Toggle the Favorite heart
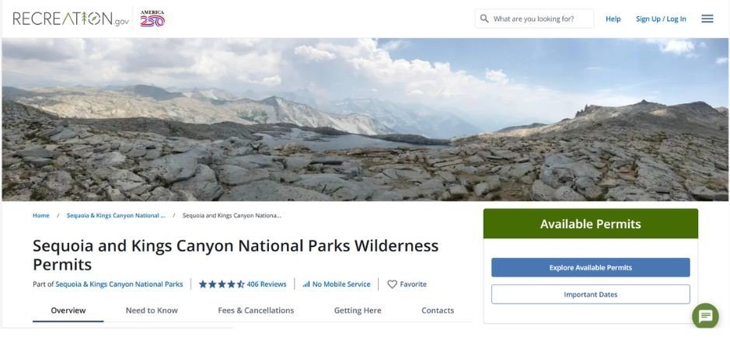 (x=393, y=284)
